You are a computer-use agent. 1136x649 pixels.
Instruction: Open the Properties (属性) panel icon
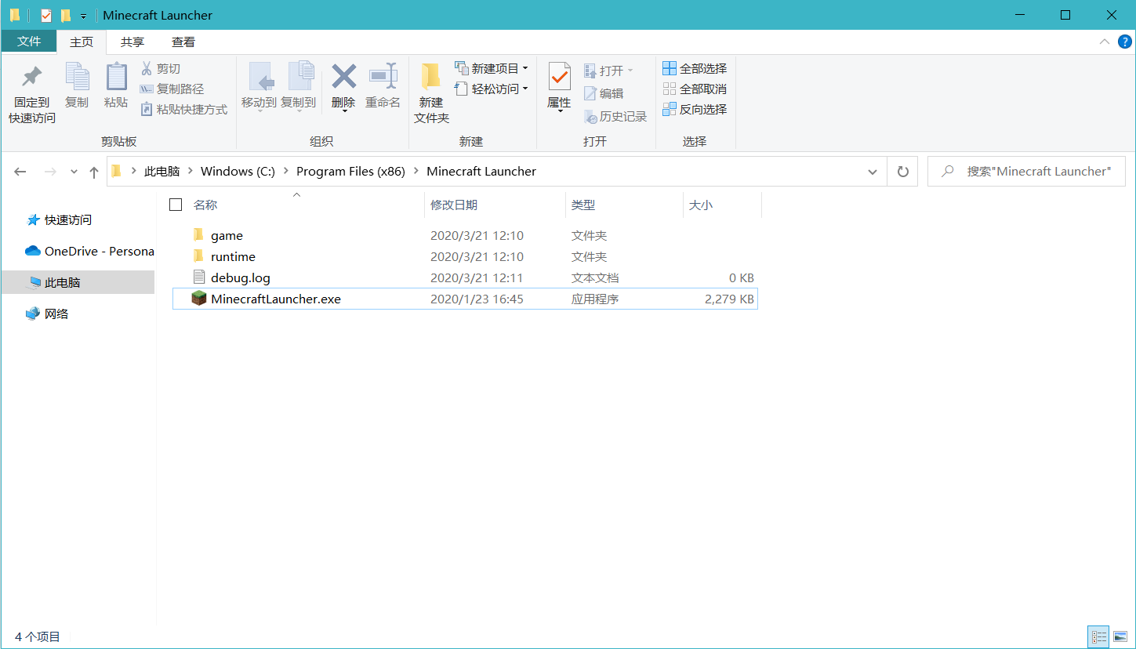[x=559, y=88]
